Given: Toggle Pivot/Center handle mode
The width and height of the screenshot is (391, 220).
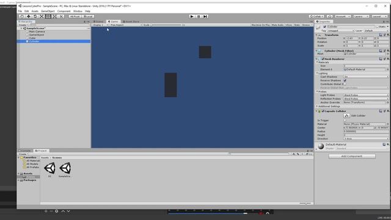Looking at the screenshot, I should (75, 16).
